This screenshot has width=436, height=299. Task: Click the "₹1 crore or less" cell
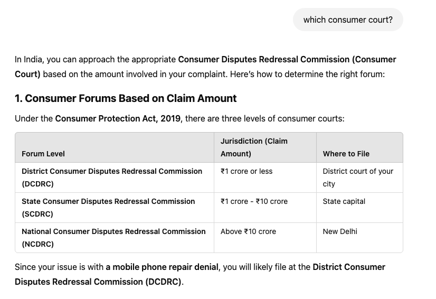(247, 171)
